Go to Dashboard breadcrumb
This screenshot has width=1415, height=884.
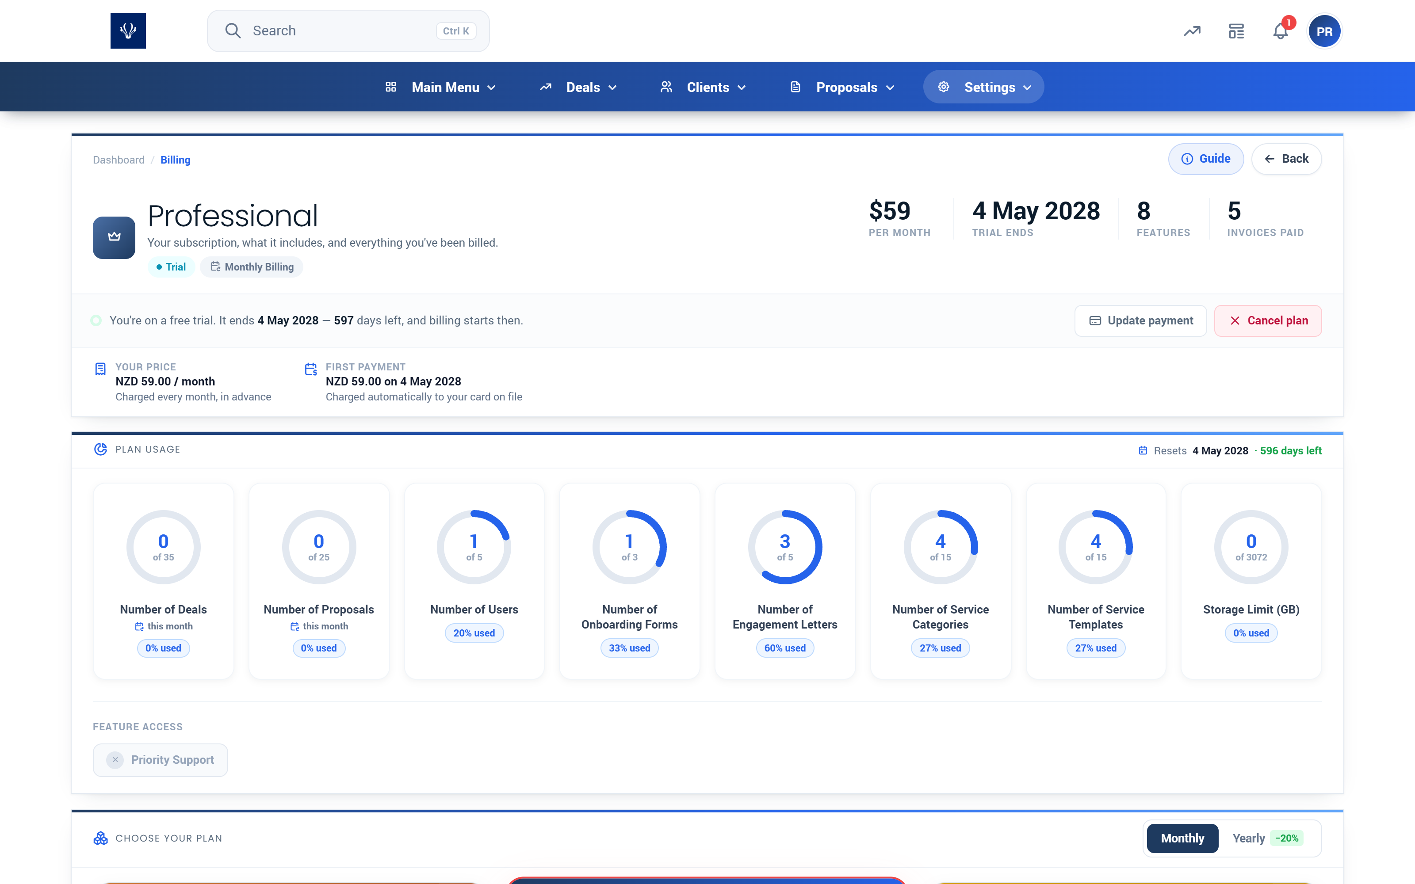point(119,160)
